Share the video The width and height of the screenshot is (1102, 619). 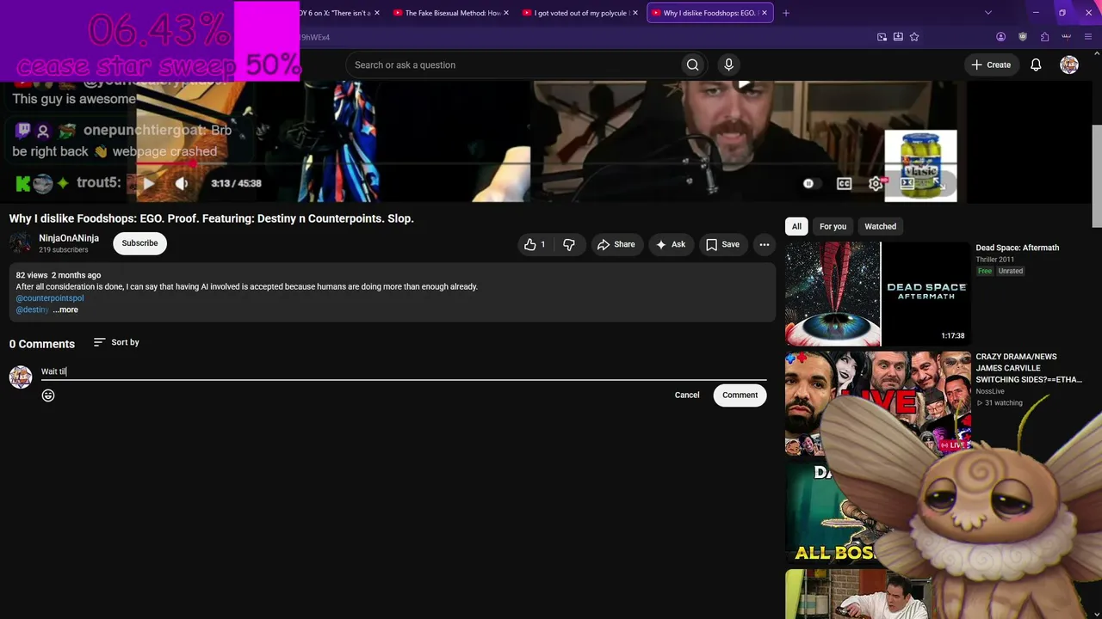(616, 244)
